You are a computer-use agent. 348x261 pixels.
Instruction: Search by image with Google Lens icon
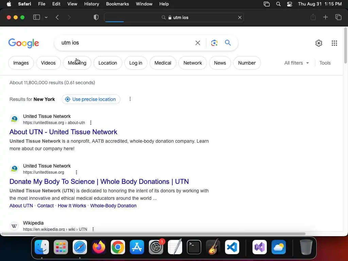pos(214,43)
